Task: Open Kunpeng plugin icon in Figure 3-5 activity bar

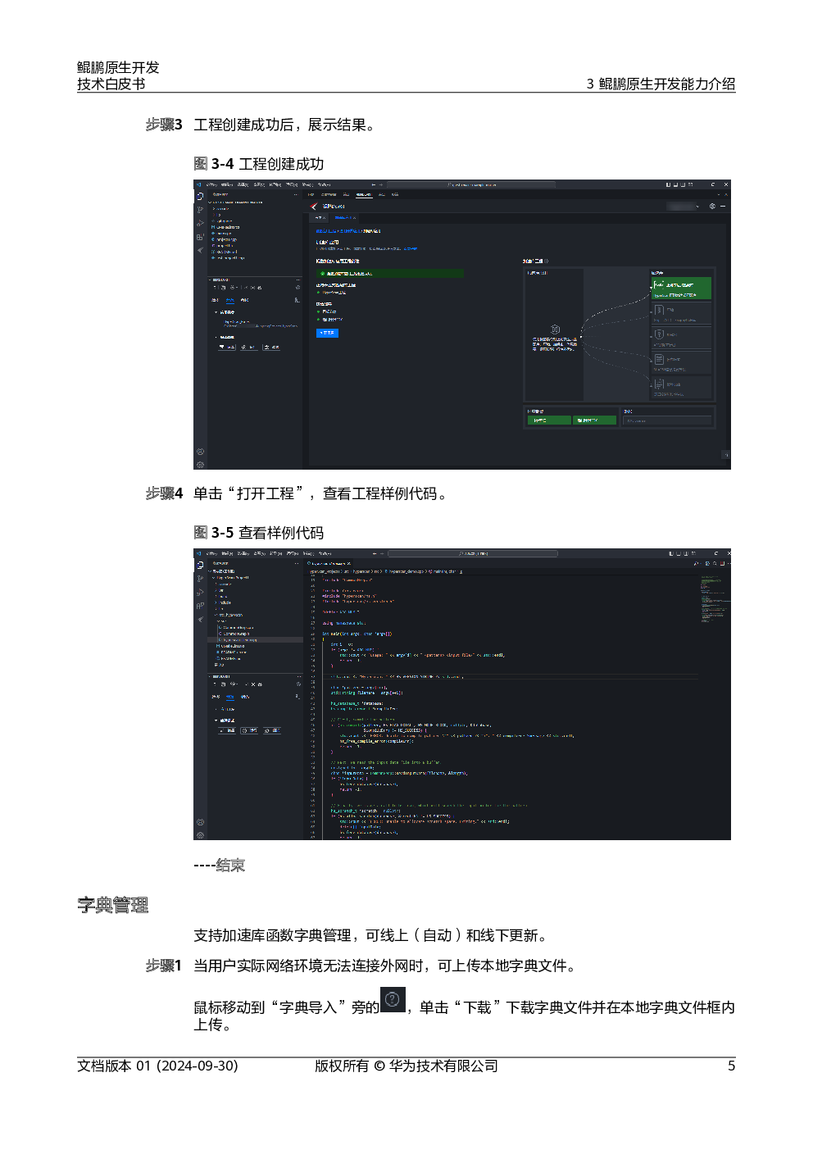Action: click(199, 619)
